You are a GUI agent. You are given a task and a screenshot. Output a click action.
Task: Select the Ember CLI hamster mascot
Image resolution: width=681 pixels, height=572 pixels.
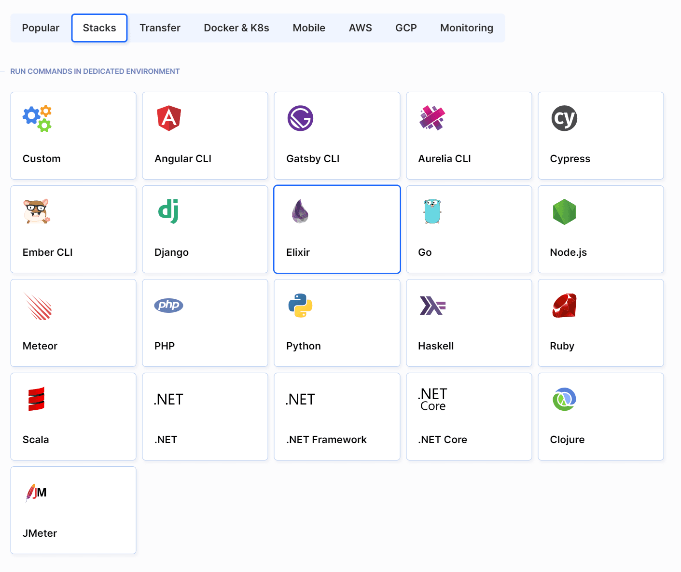coord(37,211)
